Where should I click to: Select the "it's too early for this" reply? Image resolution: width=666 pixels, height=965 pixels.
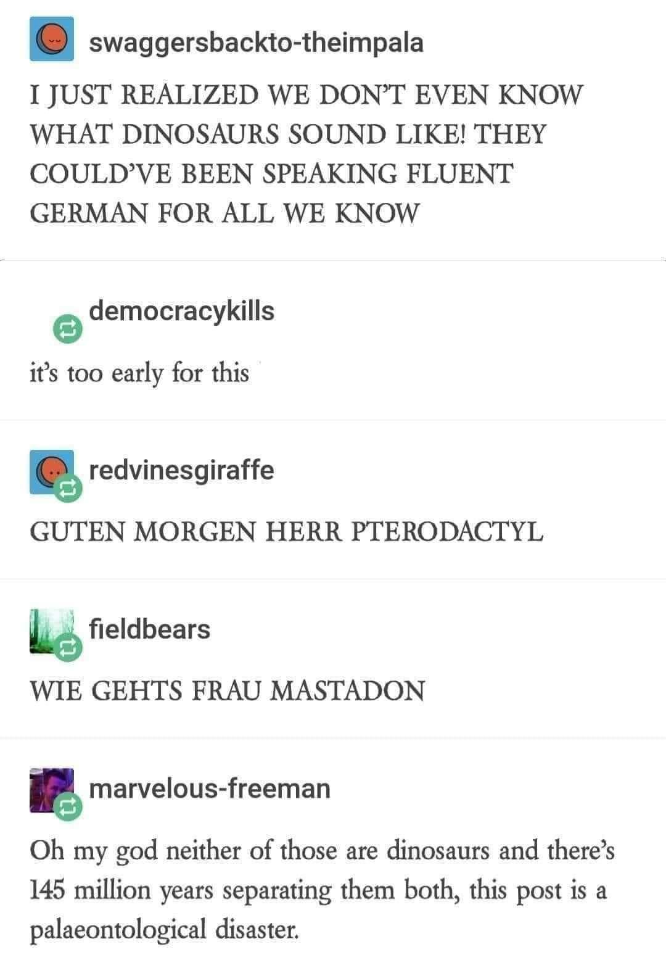point(139,374)
